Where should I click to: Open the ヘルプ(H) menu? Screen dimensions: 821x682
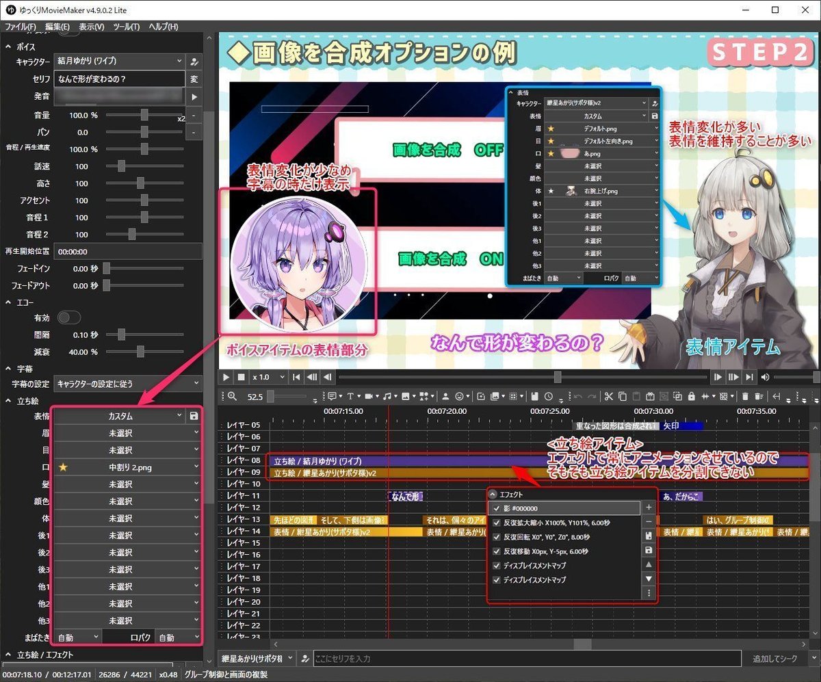(164, 27)
